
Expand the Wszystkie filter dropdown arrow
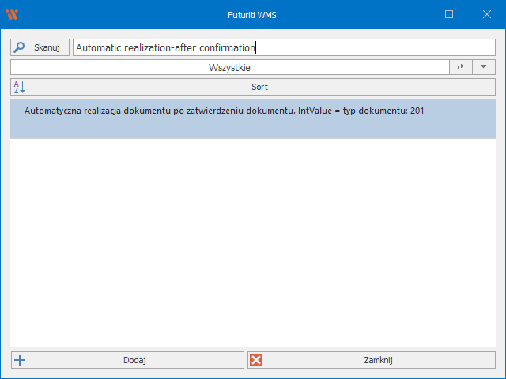pyautogui.click(x=483, y=68)
